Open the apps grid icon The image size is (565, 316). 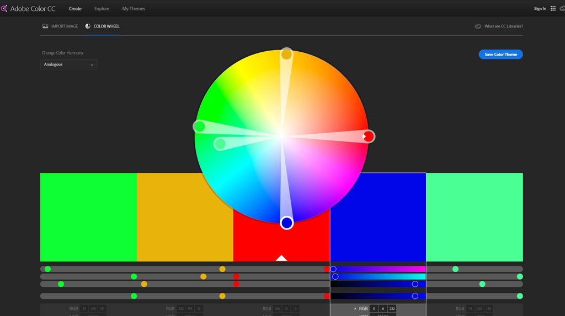(553, 9)
